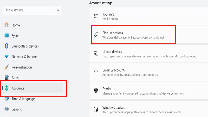Click the Your info profile icon
208x117 pixels.
pyautogui.click(x=96, y=16)
